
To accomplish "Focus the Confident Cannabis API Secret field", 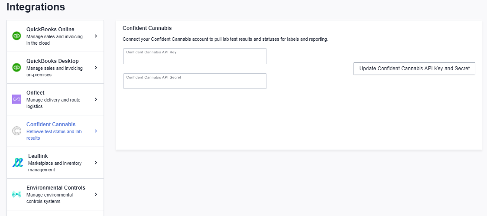I will (x=195, y=81).
